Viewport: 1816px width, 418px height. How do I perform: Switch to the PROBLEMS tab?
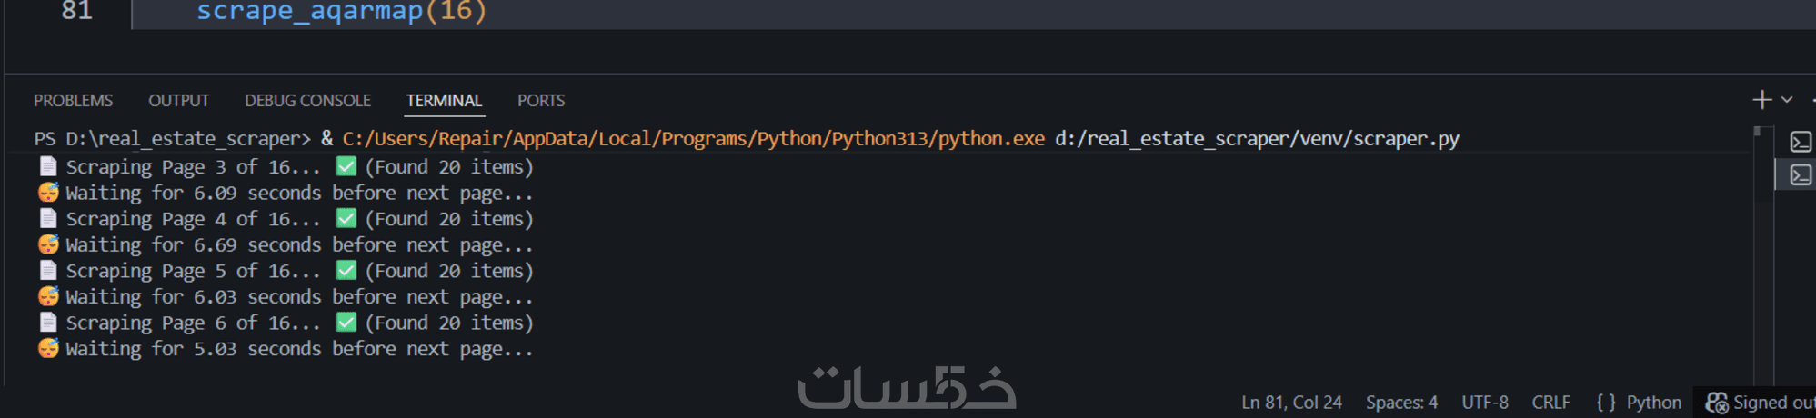point(73,101)
